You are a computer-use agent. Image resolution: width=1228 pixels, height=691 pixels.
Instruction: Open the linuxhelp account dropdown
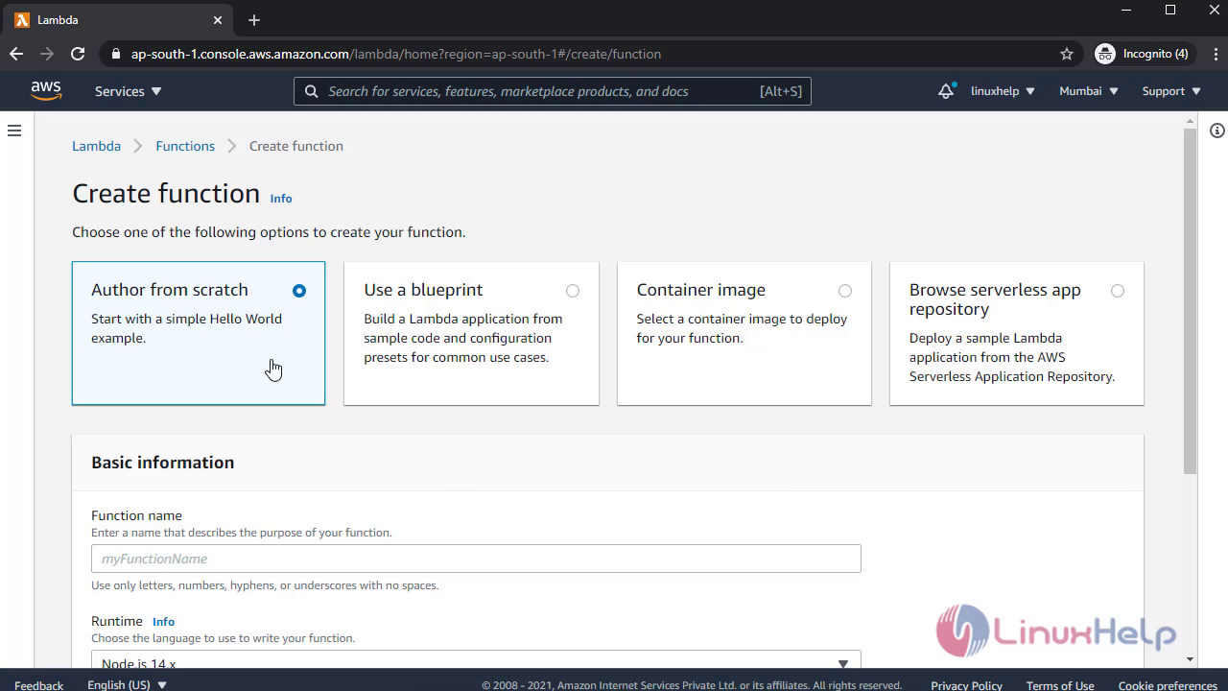[1003, 91]
